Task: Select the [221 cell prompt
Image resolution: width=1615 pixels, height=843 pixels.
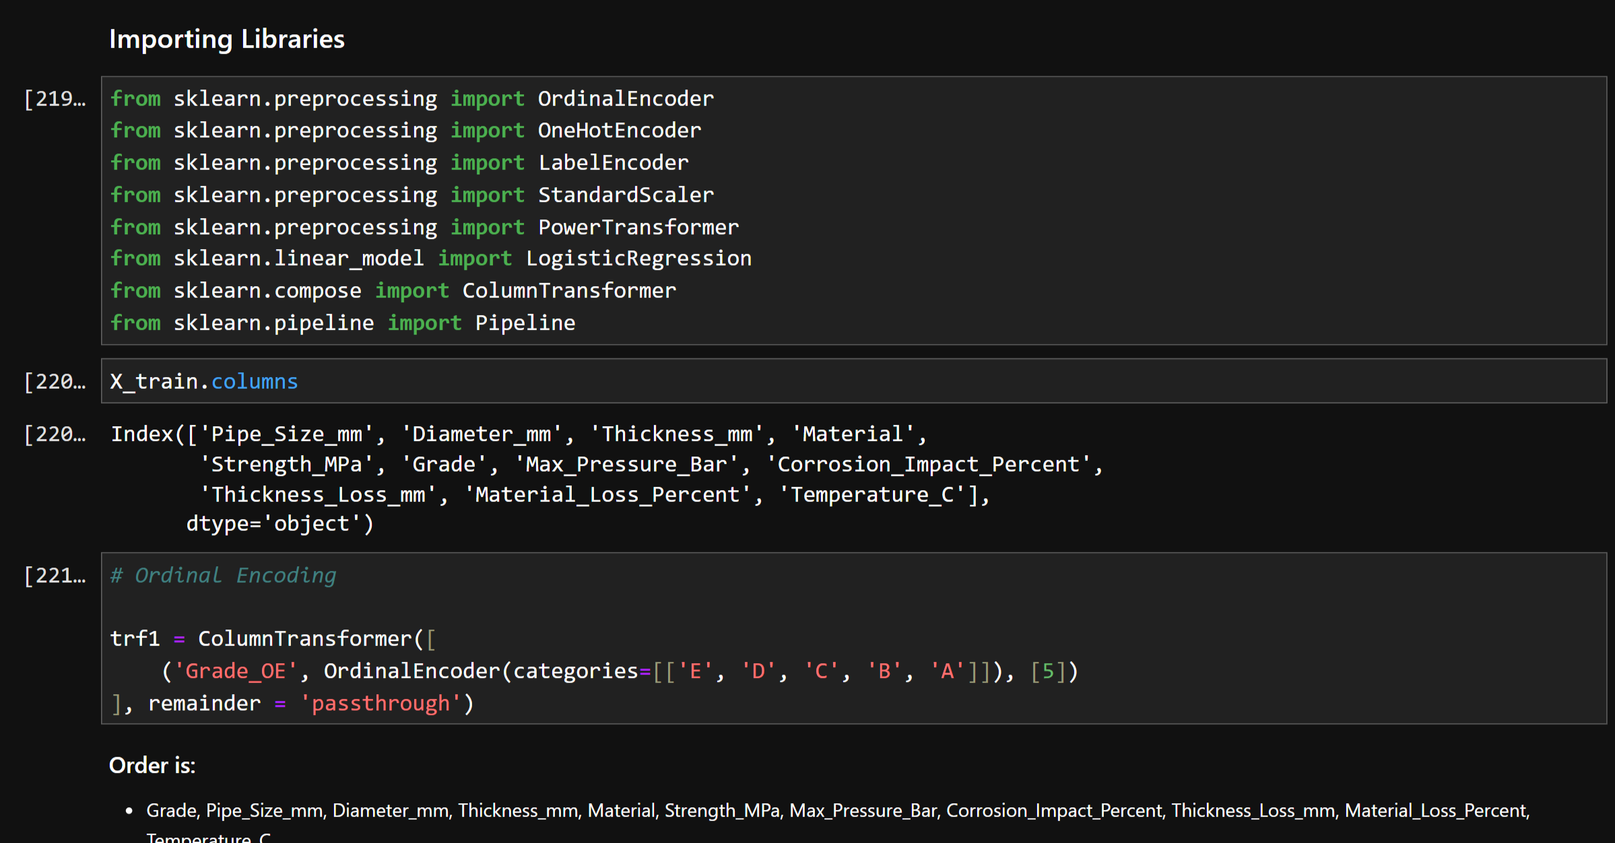Action: point(55,576)
